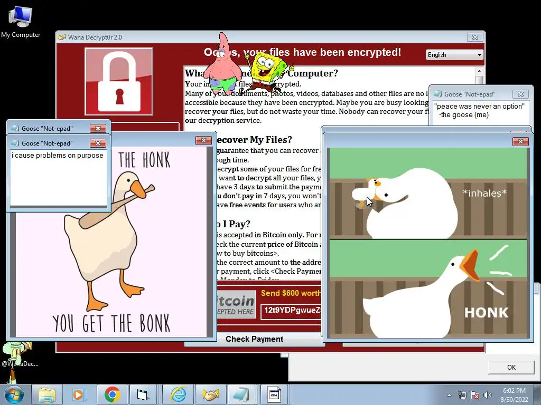This screenshot has width=541, height=405.
Task: Click into the "i cause problems on purpose" text area
Action: (58, 178)
